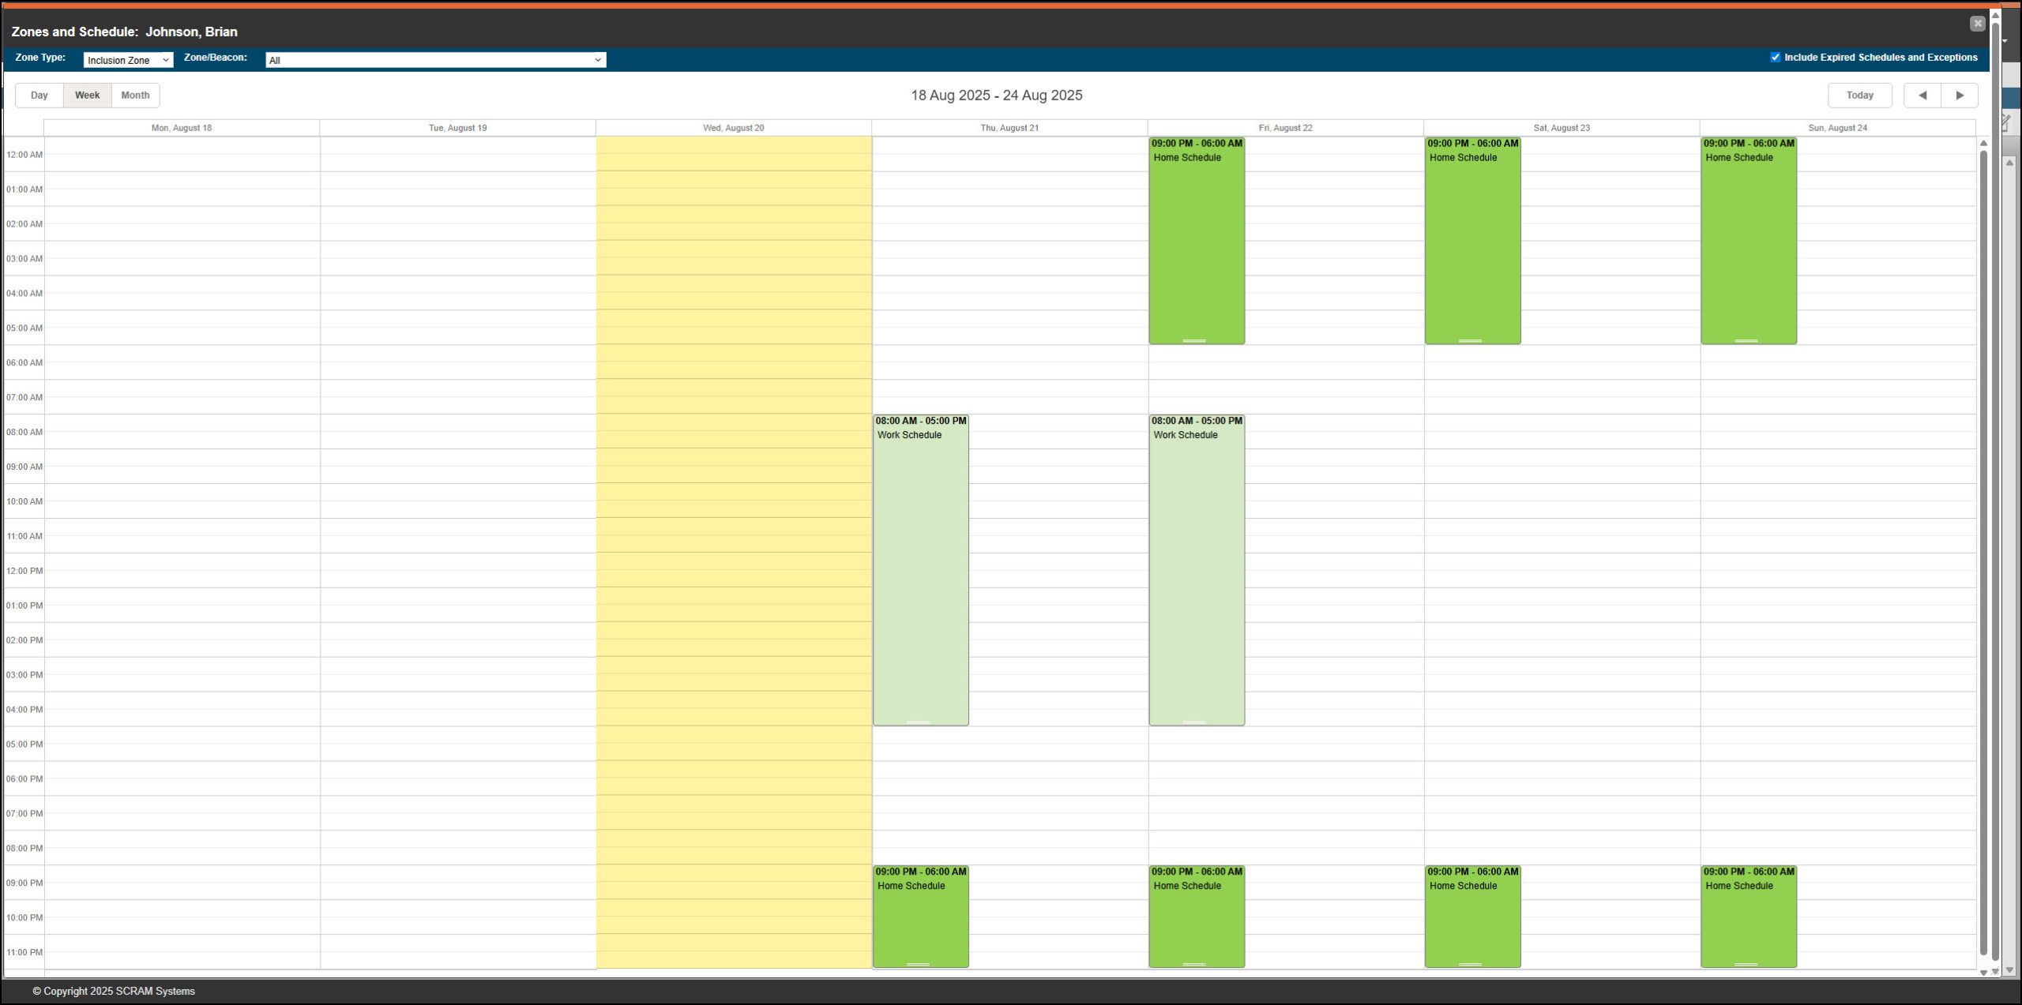Screen dimensions: 2022x1005
Task: Switch to the Day view tab
Action: pyautogui.click(x=39, y=96)
